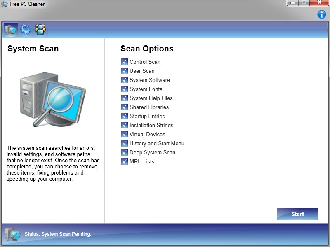The height and width of the screenshot is (247, 330).
Task: Uncheck the Control Scan checkbox
Action: tap(125, 62)
